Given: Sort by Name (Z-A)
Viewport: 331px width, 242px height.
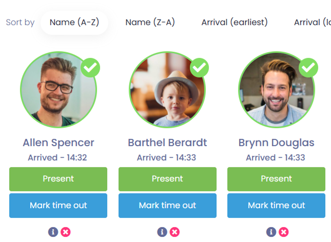Looking at the screenshot, I should 150,22.
